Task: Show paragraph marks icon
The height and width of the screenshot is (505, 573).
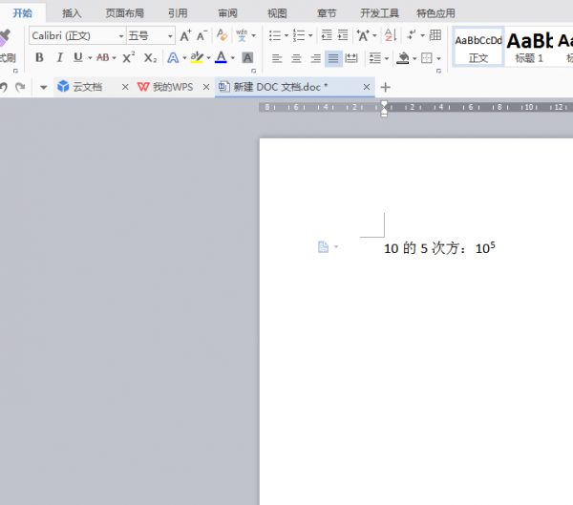Action: [x=412, y=35]
